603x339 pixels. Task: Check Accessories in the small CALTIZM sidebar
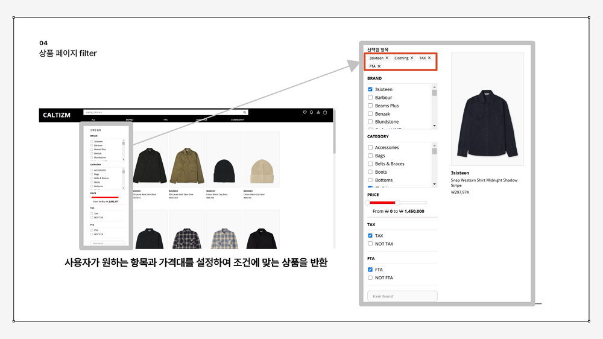pyautogui.click(x=92, y=170)
